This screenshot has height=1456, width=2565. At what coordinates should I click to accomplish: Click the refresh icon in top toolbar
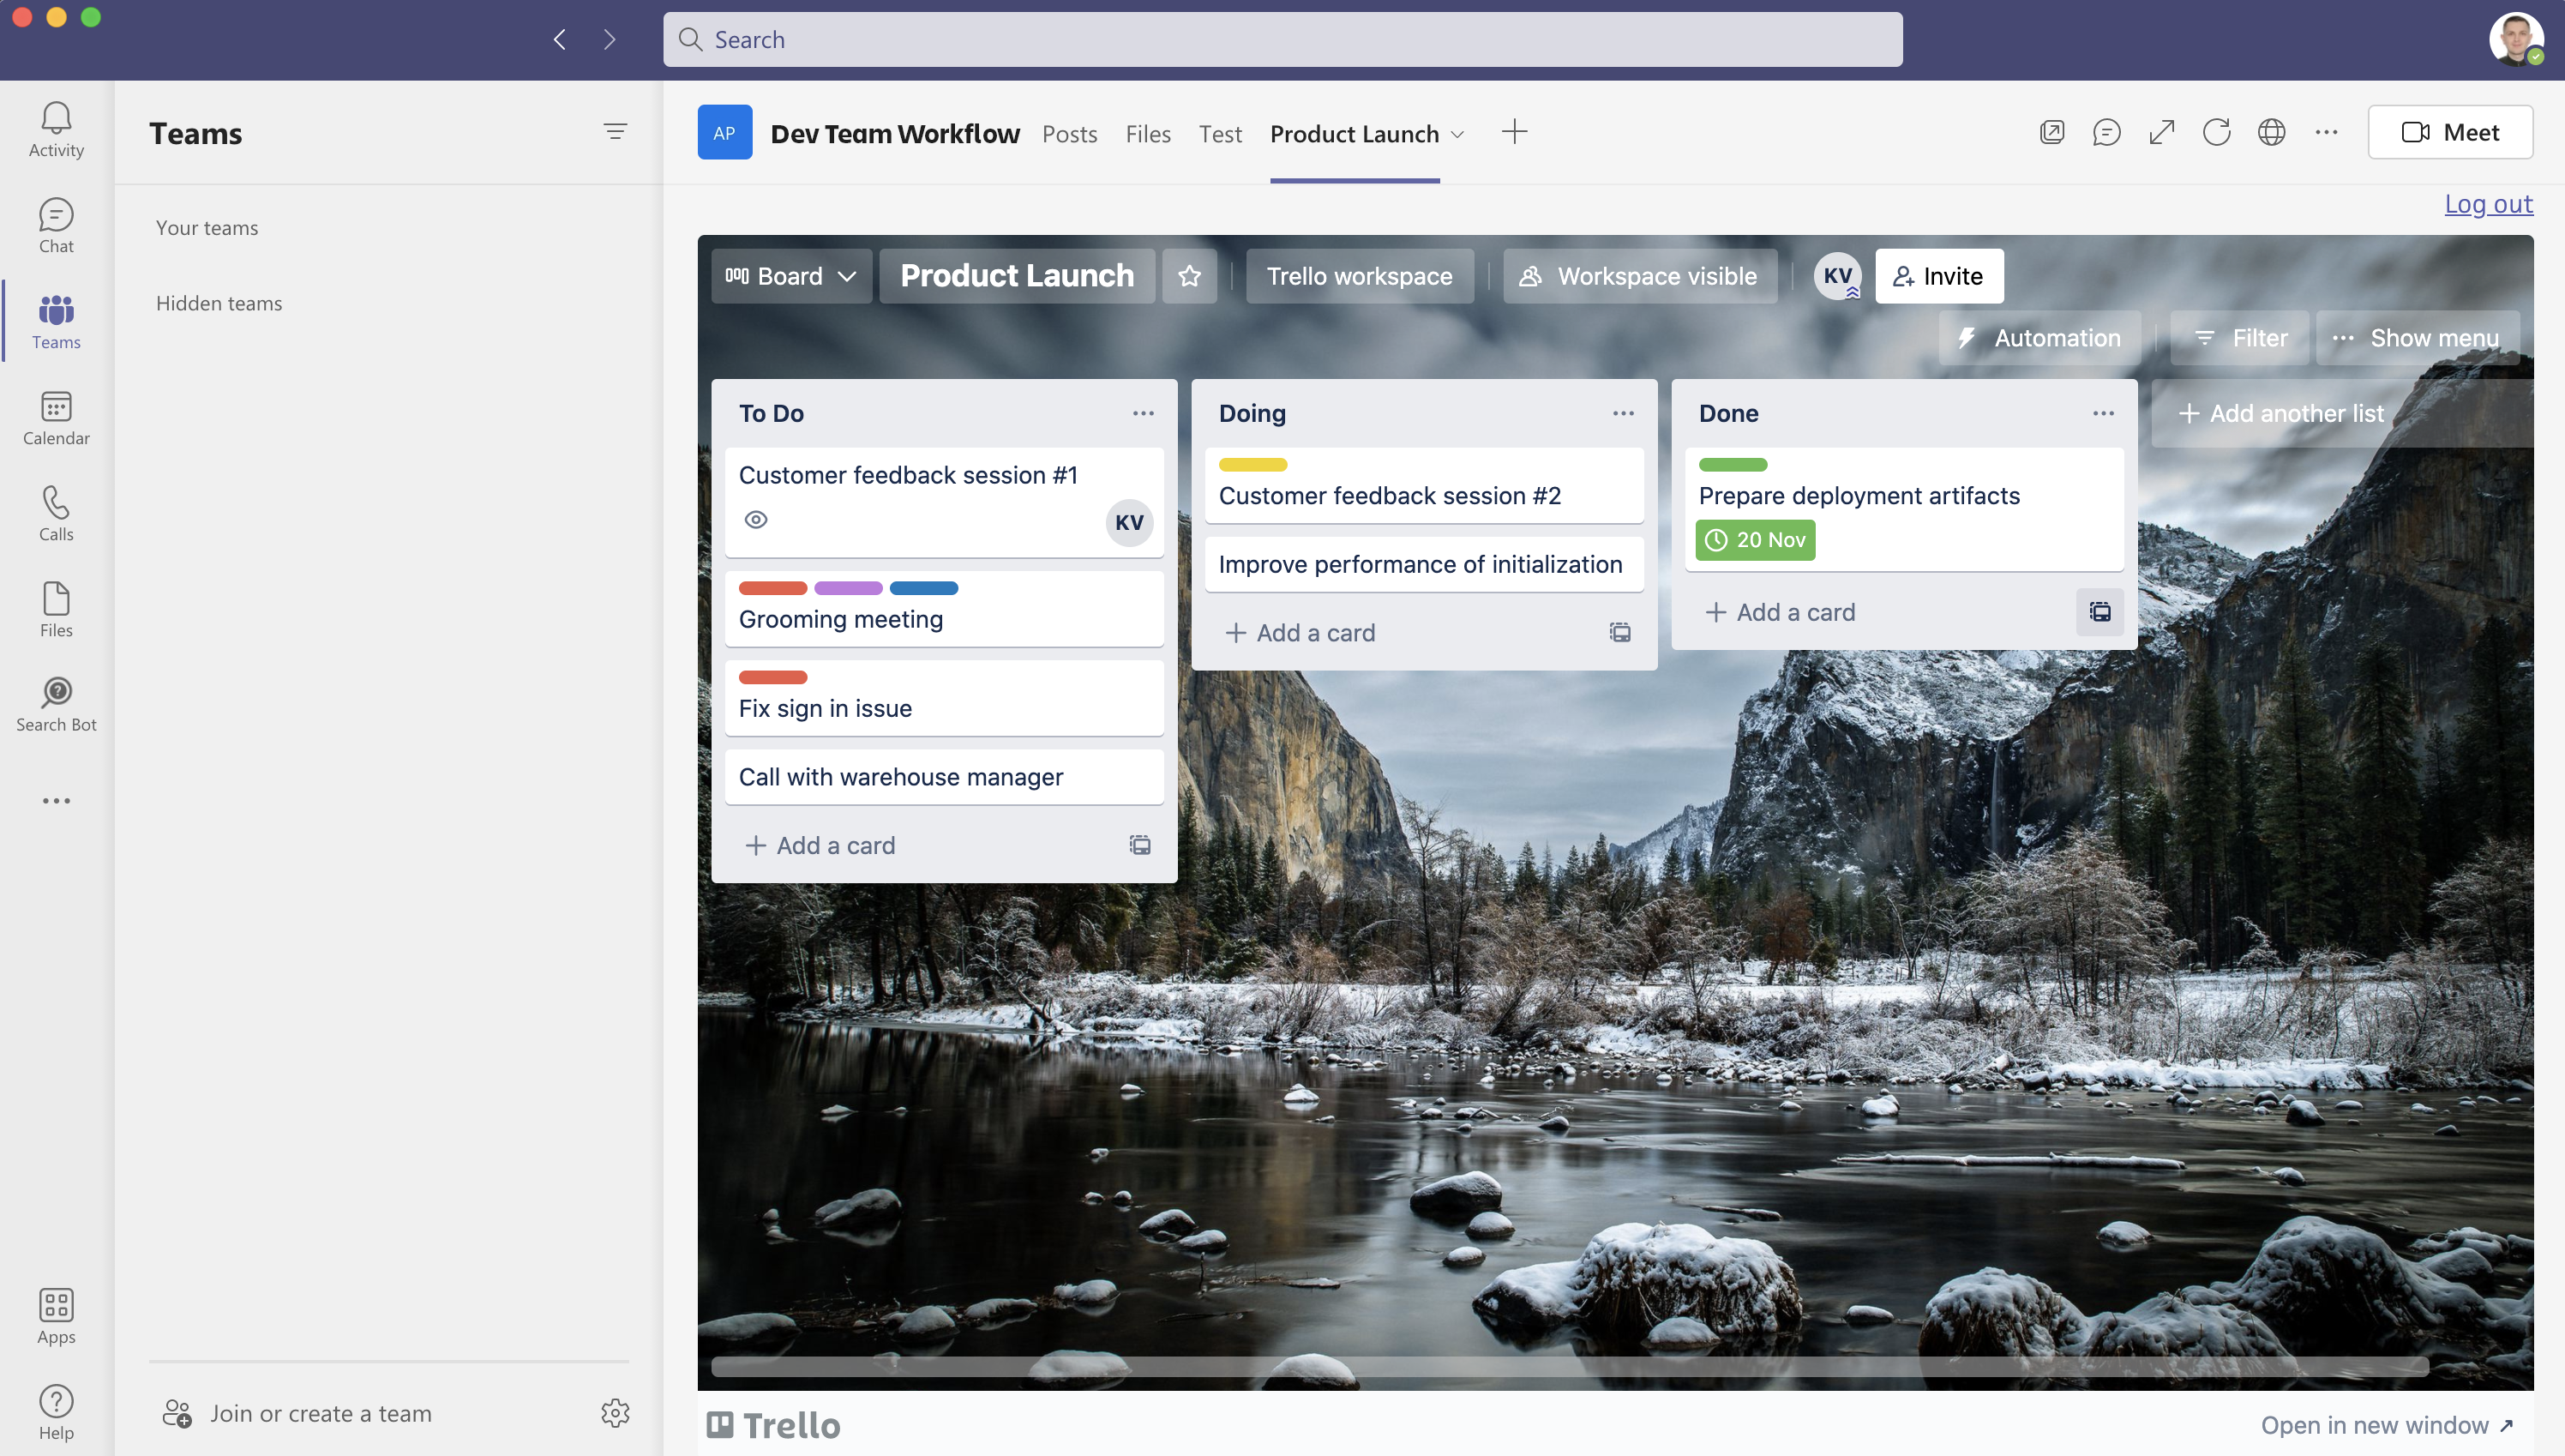pyautogui.click(x=2216, y=132)
